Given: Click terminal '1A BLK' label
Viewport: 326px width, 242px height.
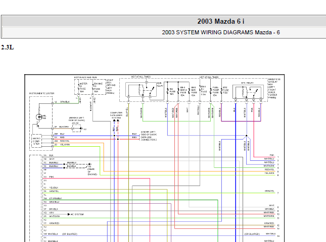Looking at the screenshot, I should point(49,155).
